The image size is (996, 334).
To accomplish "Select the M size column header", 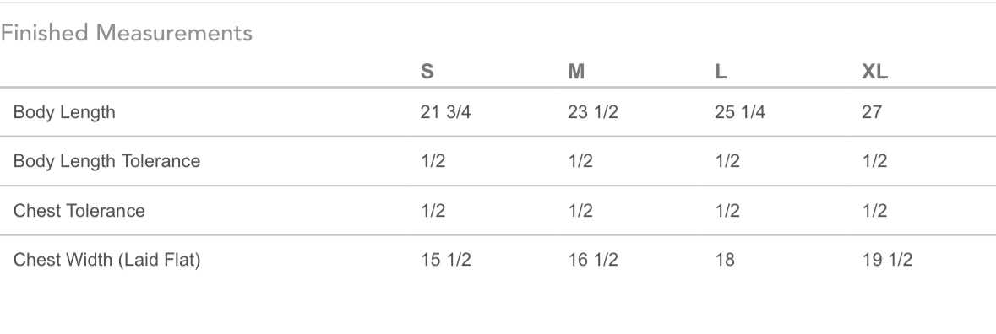I will point(576,73).
